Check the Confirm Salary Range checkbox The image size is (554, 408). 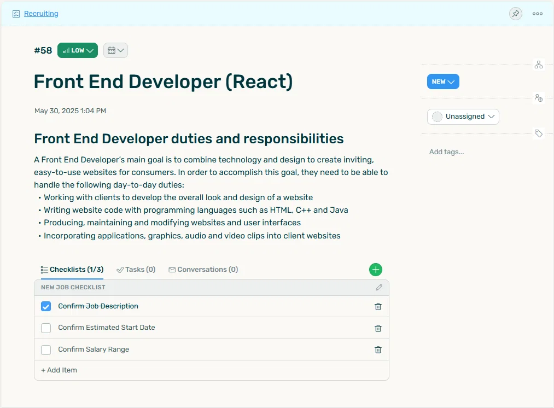[x=46, y=349]
